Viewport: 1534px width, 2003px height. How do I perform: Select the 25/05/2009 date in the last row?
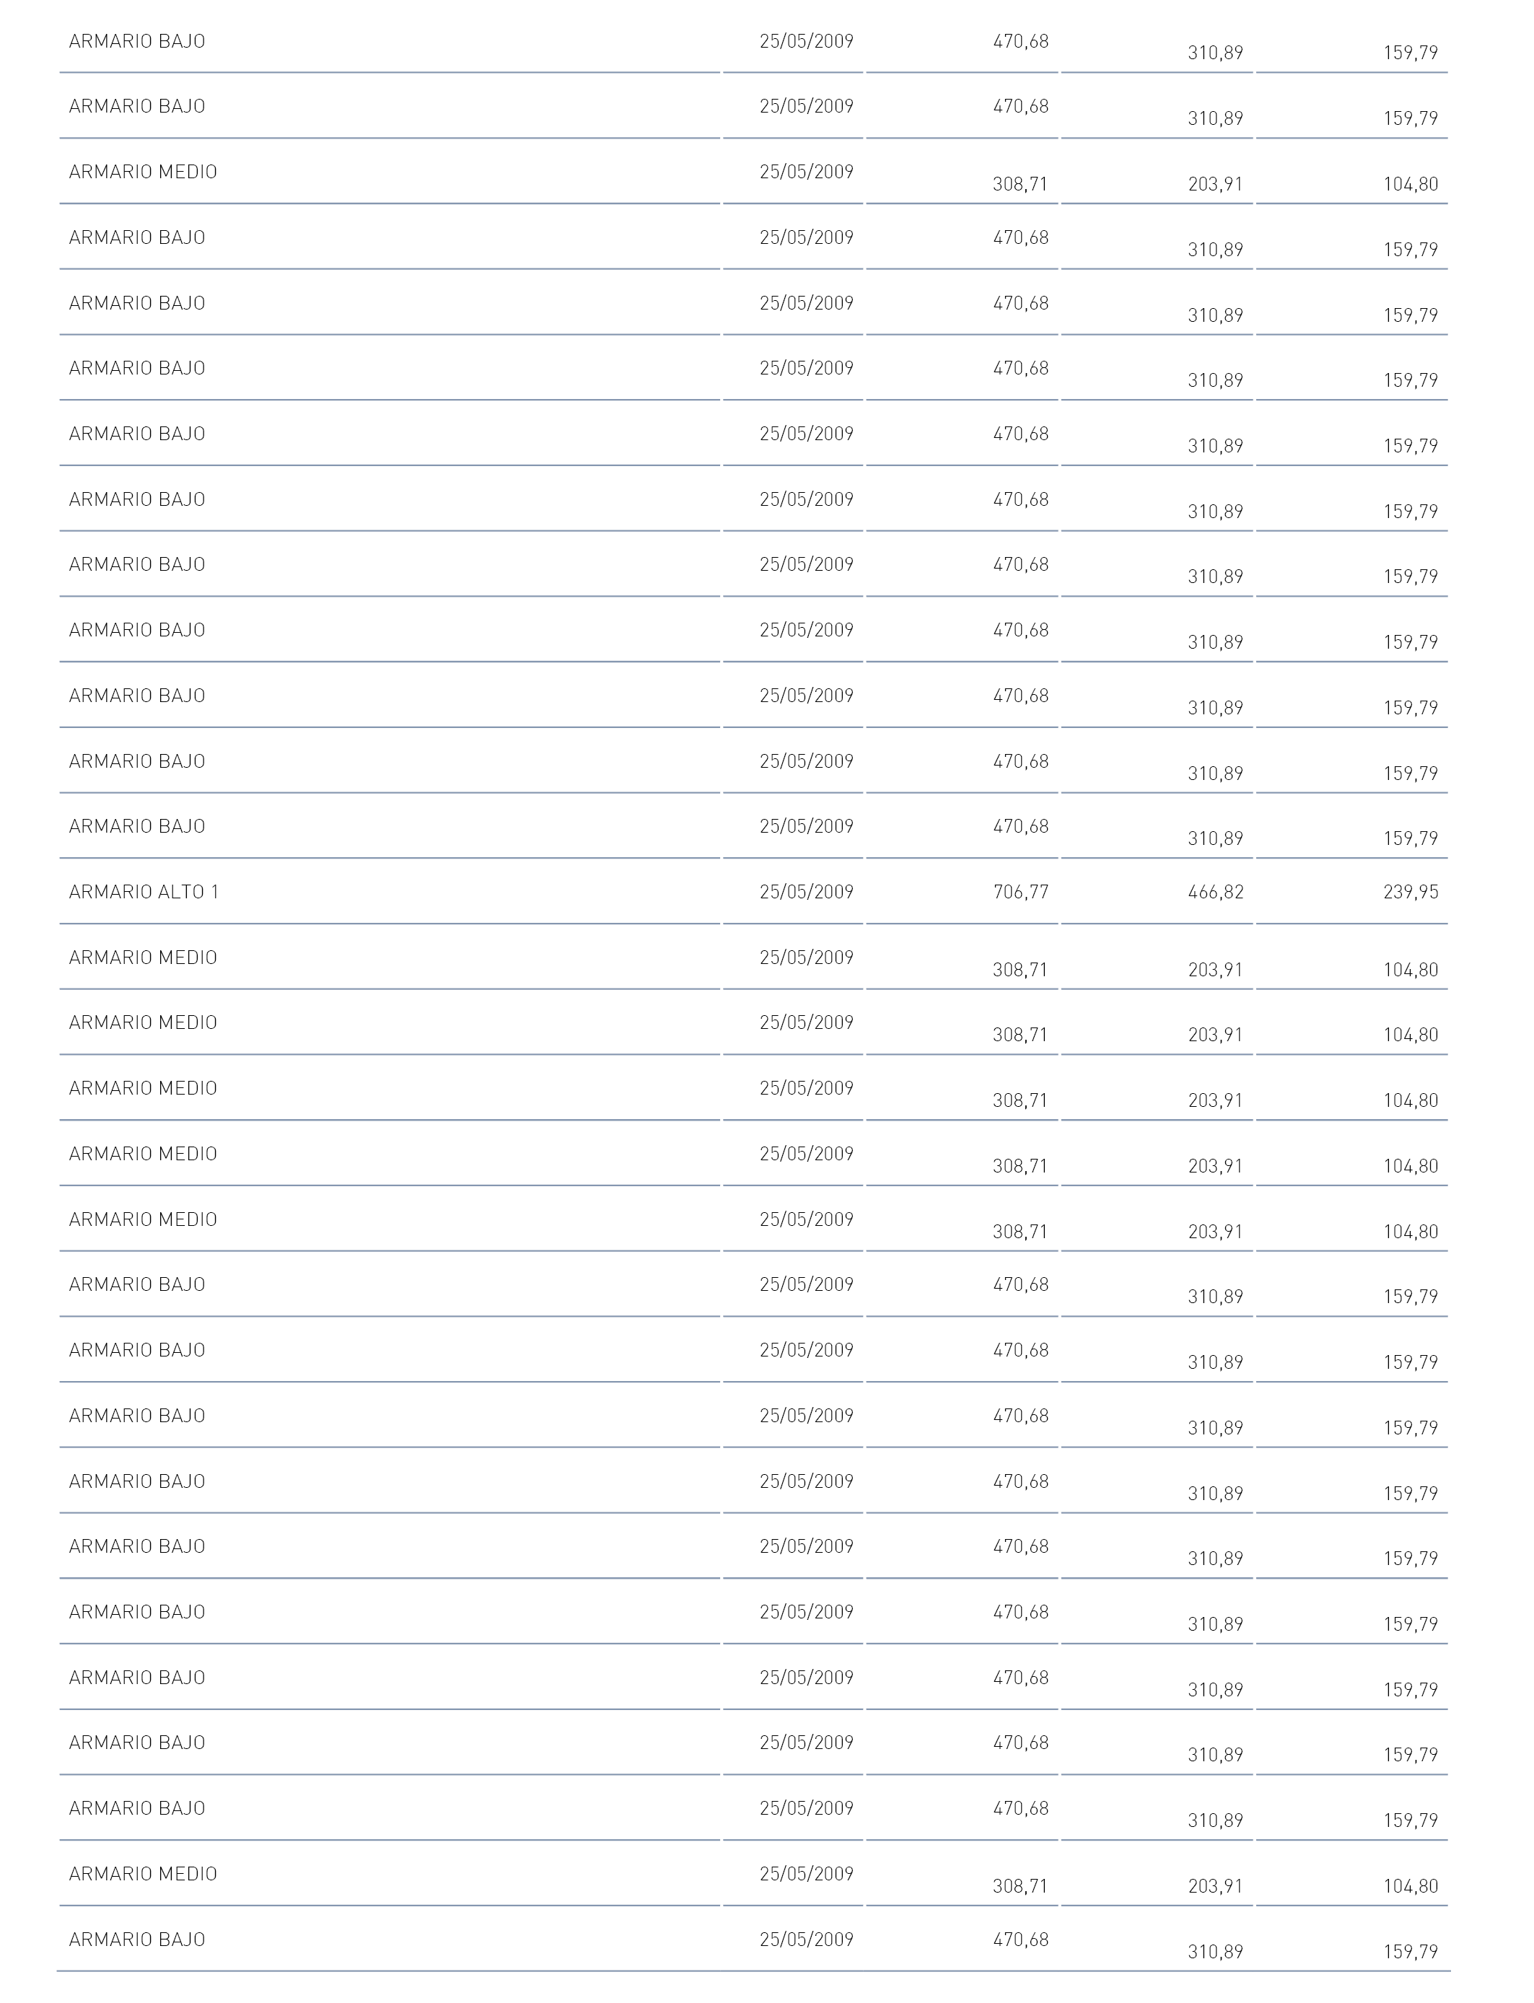(806, 1939)
